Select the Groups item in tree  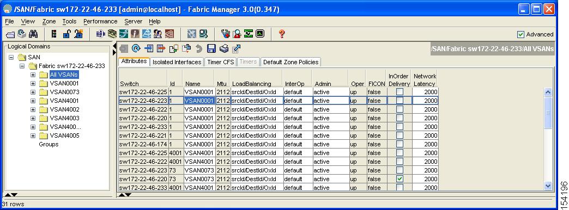[x=49, y=144]
